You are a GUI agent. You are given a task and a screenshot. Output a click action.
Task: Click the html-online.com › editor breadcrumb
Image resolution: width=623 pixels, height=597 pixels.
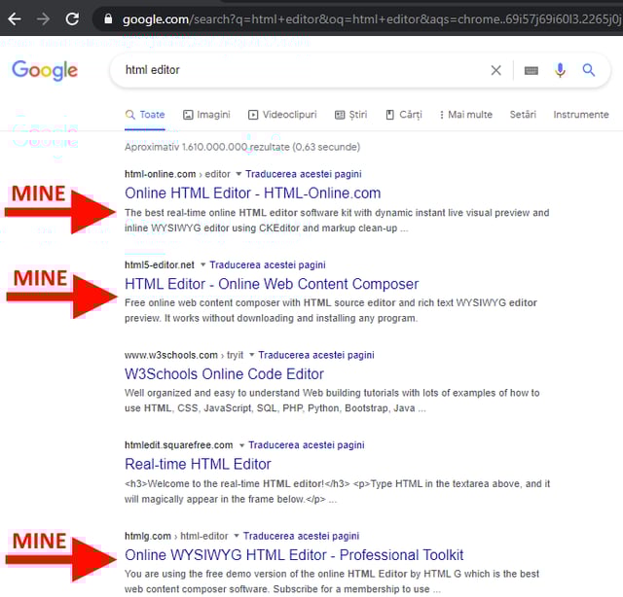(x=177, y=174)
